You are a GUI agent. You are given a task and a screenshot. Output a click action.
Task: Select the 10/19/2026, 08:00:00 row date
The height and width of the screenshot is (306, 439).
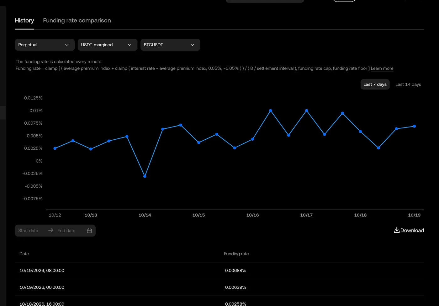[x=42, y=271]
